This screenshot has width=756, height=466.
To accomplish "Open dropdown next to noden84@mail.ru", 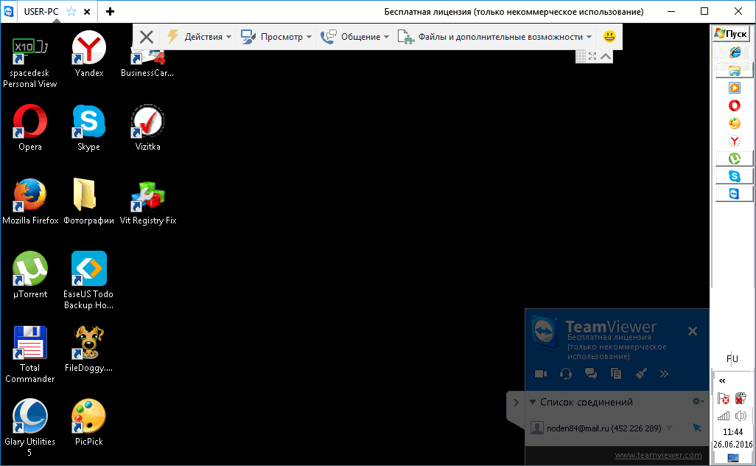I will [669, 428].
